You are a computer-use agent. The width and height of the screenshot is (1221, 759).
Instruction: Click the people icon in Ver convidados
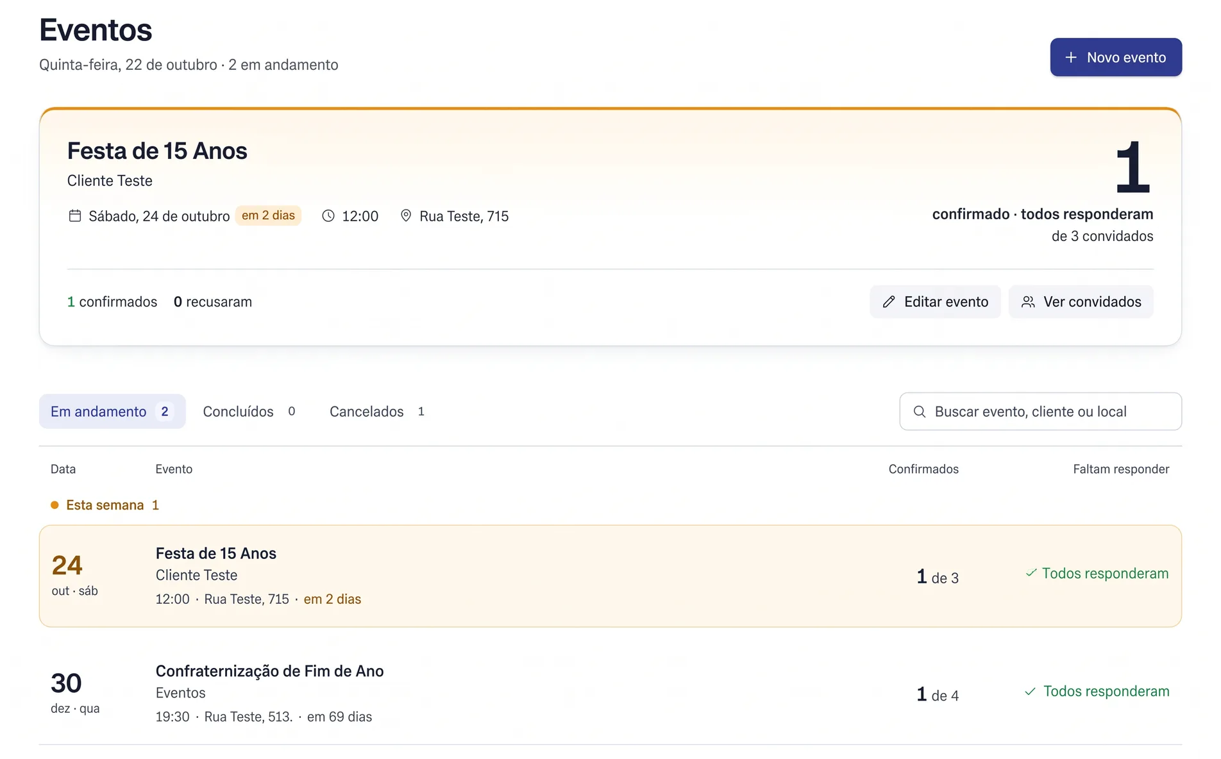[1028, 302]
